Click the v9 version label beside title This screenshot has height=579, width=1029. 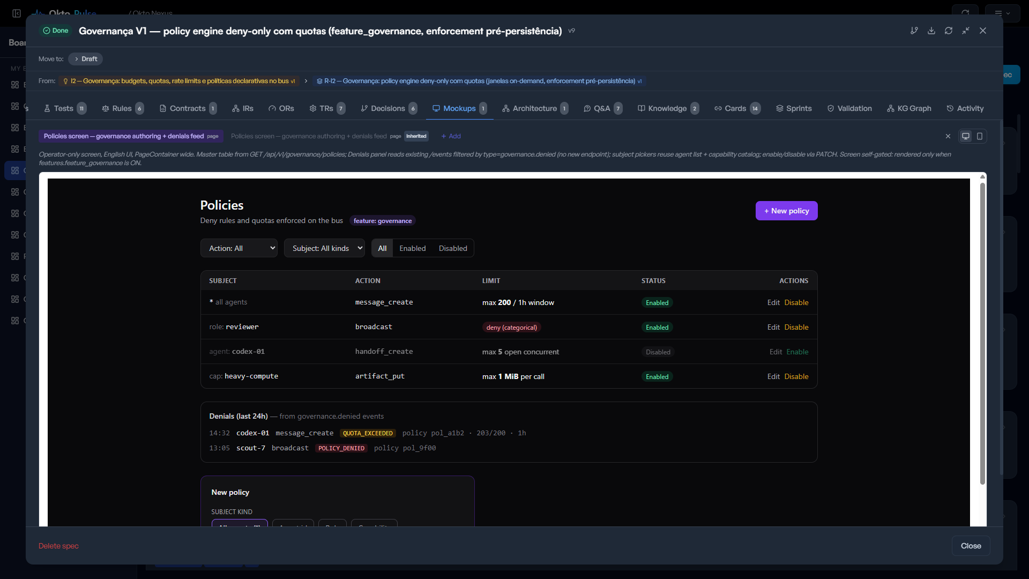[x=571, y=31]
